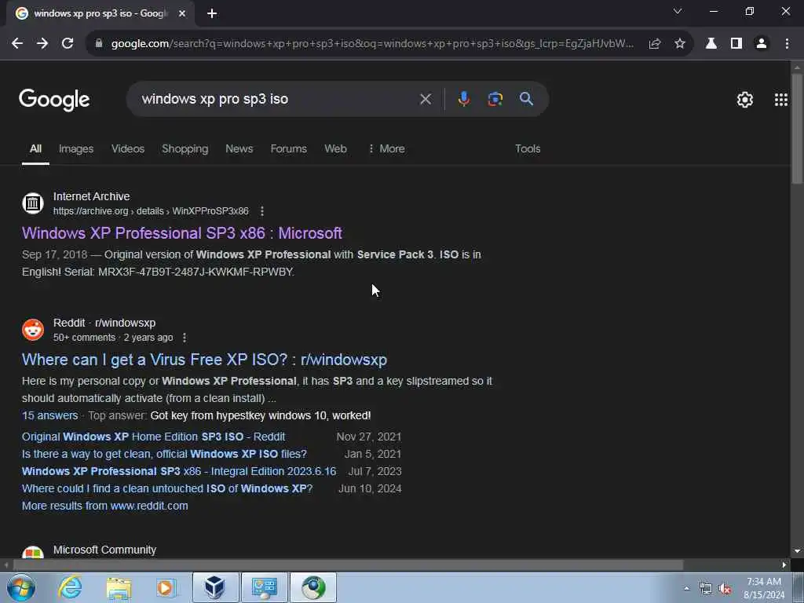Show hidden system tray icons
This screenshot has width=804, height=603.
(x=686, y=588)
